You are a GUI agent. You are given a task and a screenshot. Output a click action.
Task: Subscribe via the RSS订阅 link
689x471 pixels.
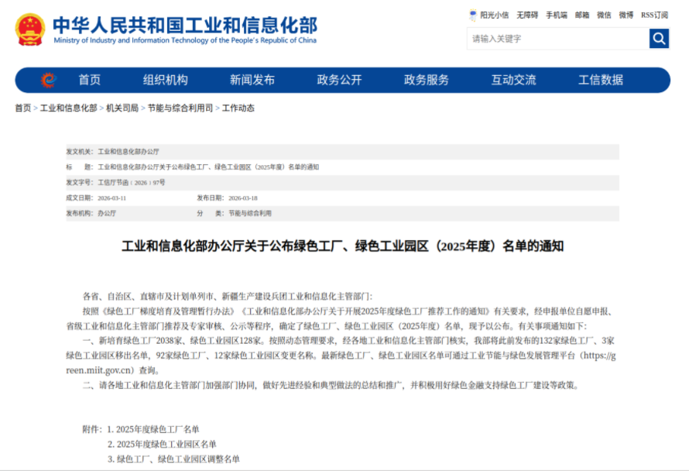(654, 15)
